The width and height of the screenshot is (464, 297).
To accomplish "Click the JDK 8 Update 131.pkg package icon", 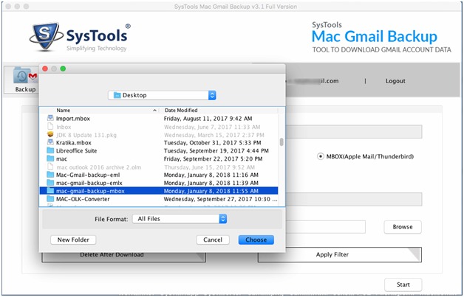I will click(x=50, y=135).
